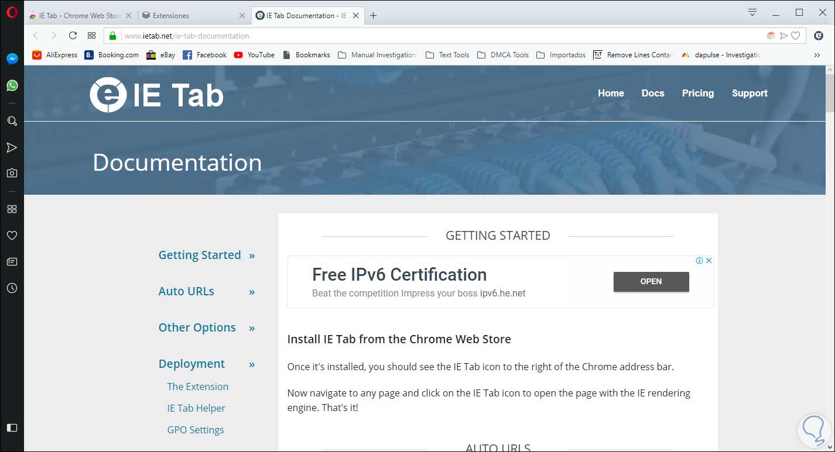Open the IE Tab Helper sub-link

click(196, 408)
